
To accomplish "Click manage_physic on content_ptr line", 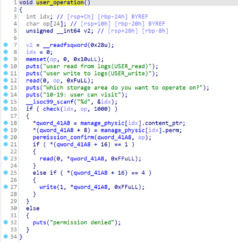I will [x=102, y=123].
